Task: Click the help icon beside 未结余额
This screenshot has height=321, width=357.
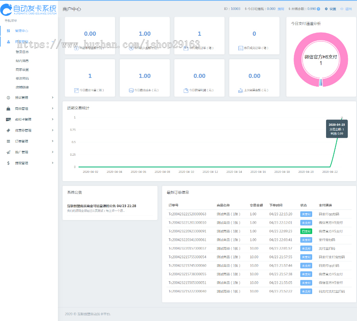Action: click(319, 9)
